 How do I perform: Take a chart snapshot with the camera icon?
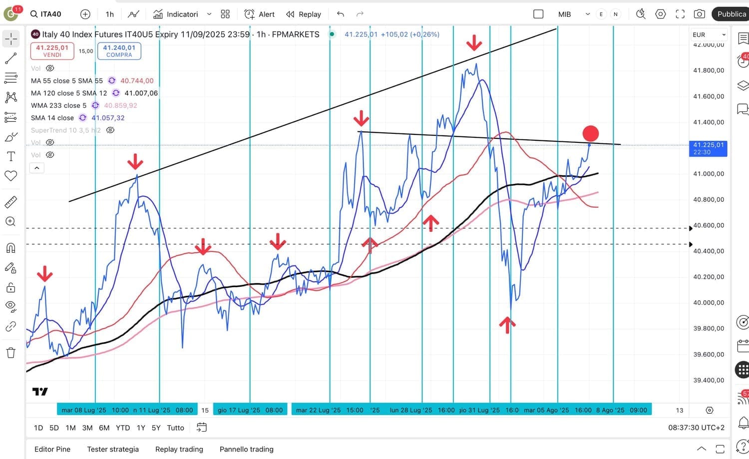[x=700, y=14]
